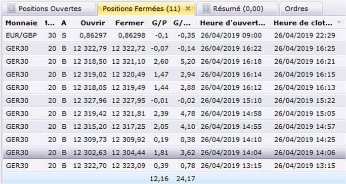Select GER30 row with G/P of -0,07
346x184 pixels.
pyautogui.click(x=174, y=48)
